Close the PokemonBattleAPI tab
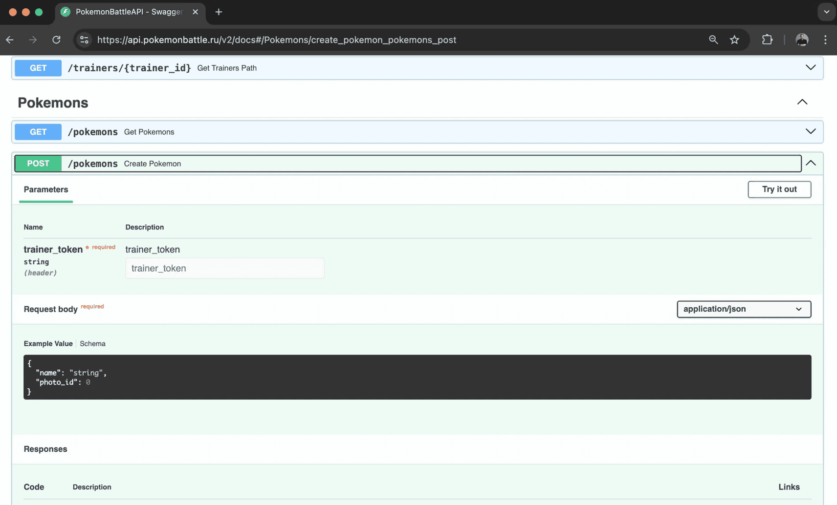The image size is (837, 505). pos(195,12)
